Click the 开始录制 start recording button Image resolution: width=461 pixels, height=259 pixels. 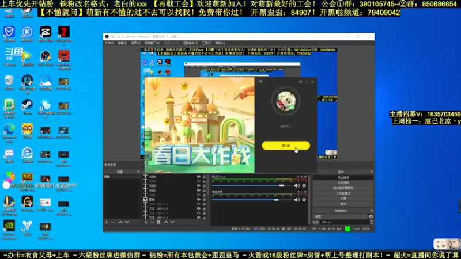coord(343,182)
